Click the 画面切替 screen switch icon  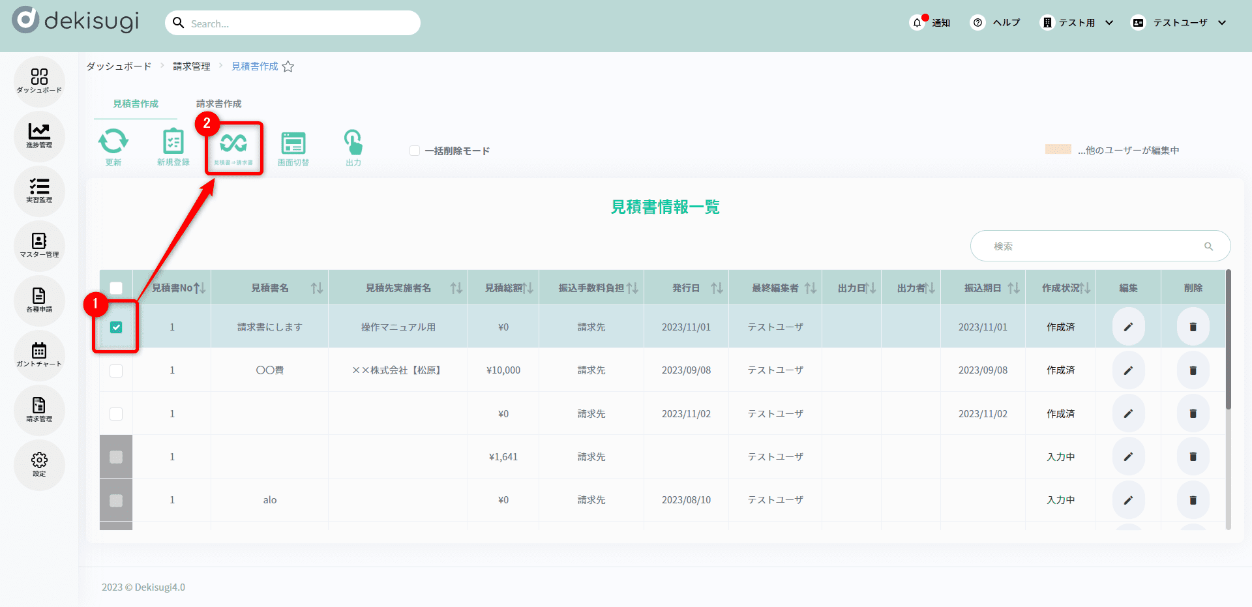(293, 143)
